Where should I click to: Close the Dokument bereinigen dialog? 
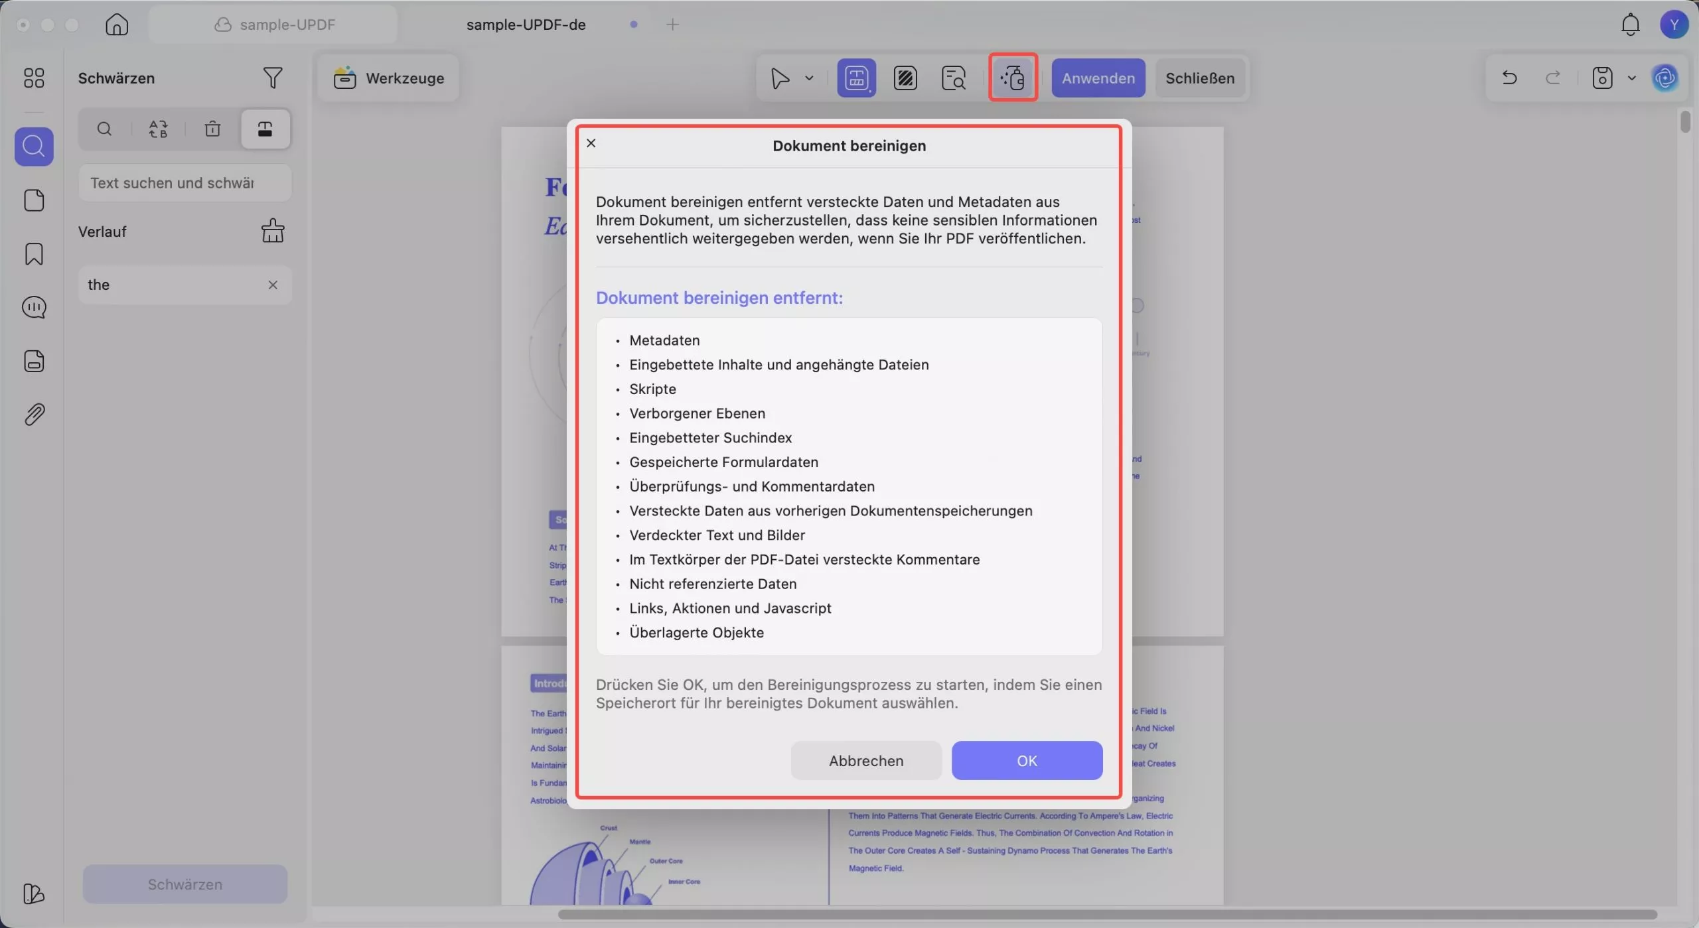click(x=591, y=143)
